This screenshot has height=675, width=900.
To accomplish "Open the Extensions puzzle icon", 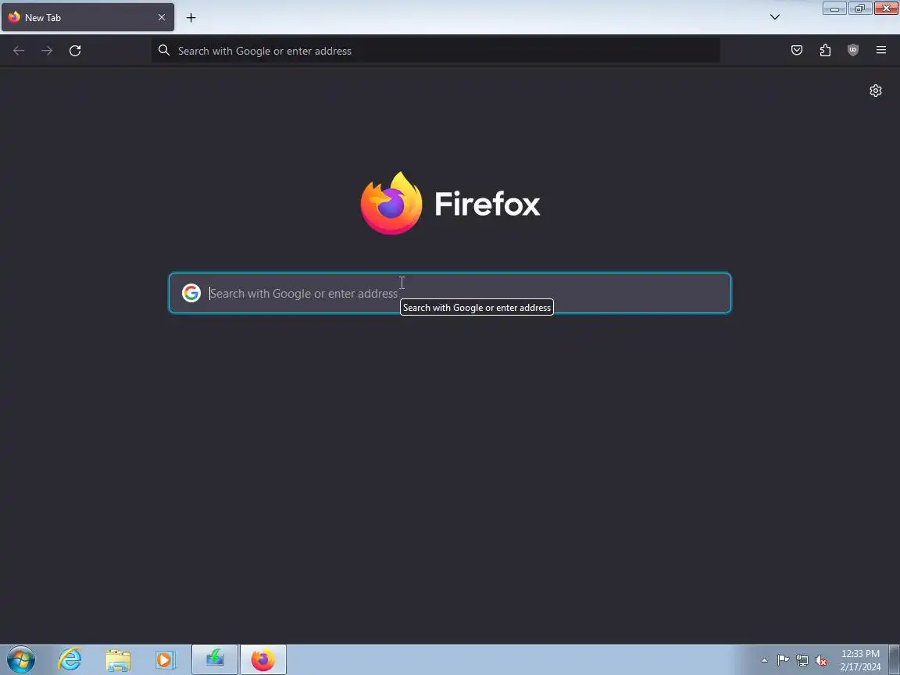I will tap(825, 51).
